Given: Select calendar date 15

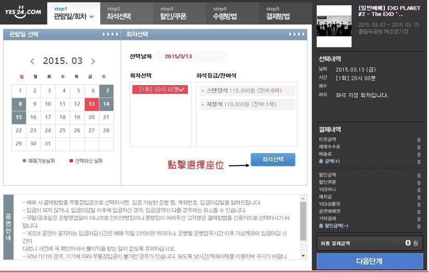Looking at the screenshot, I should pos(19,117).
